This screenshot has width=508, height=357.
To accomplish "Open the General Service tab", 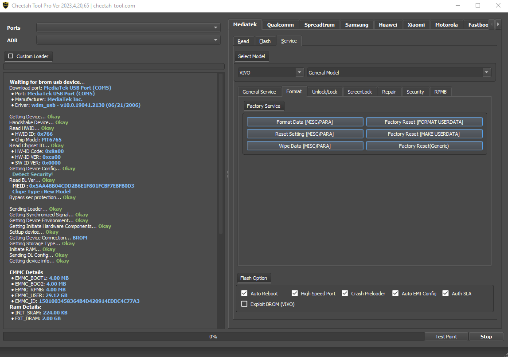I will (x=259, y=92).
